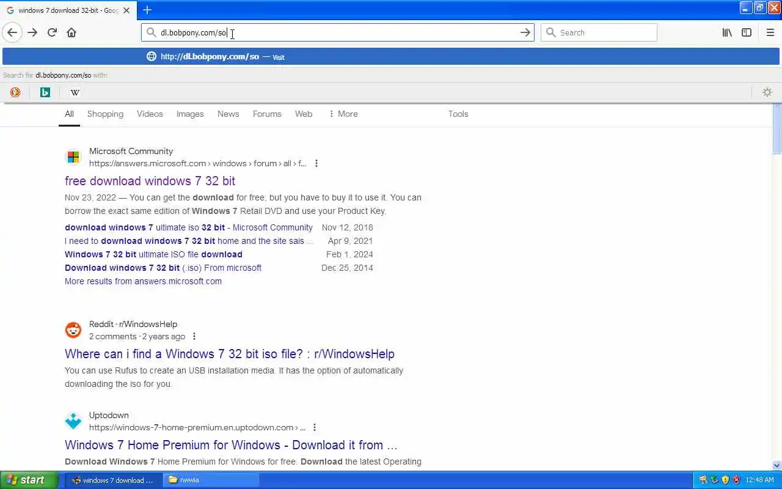
Task: Reload the current page
Action: [x=52, y=32]
